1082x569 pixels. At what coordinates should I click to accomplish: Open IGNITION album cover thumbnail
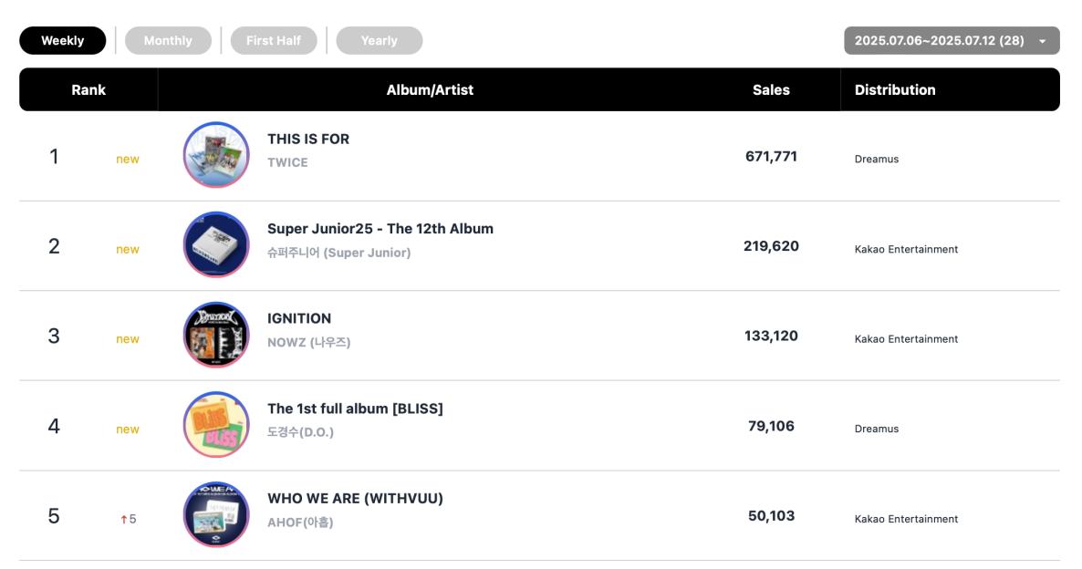click(x=216, y=336)
